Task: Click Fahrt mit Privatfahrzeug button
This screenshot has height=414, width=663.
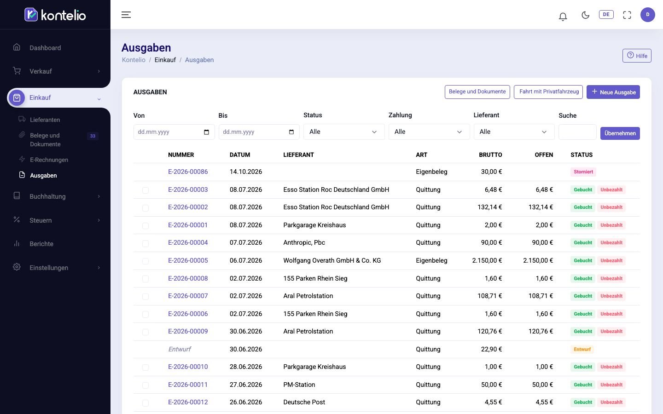Action: tap(548, 92)
